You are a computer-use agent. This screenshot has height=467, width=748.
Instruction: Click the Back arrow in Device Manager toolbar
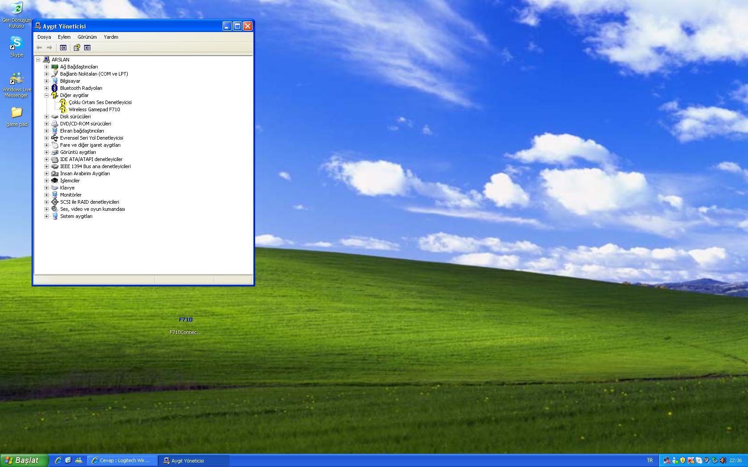39,48
